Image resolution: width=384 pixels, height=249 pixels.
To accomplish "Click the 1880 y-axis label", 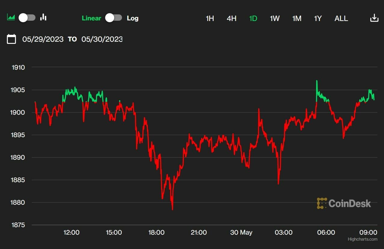I will 18,202.
